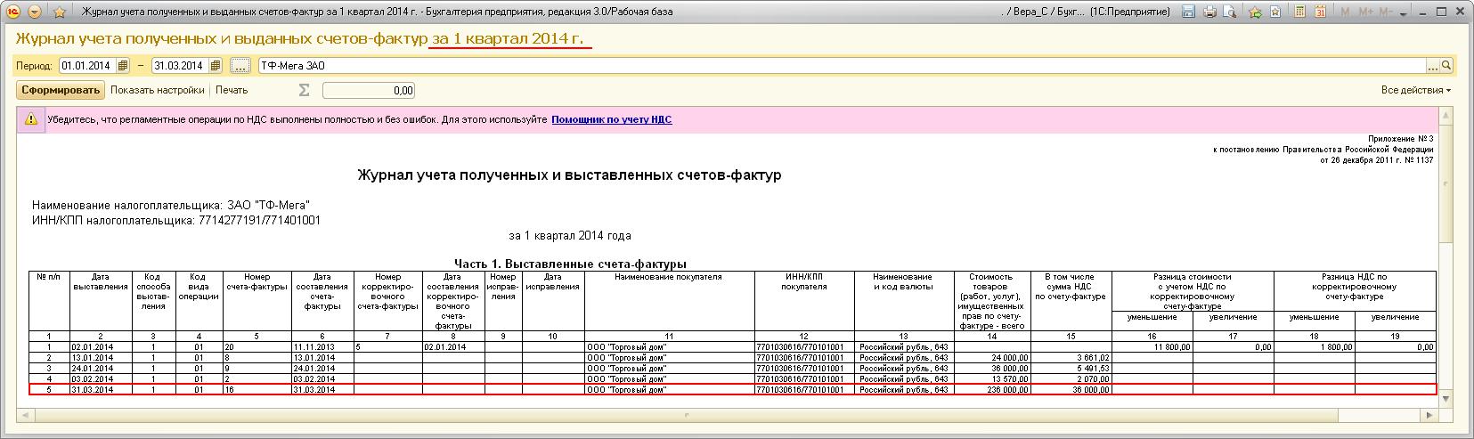Click heading Часть 1. Выставленные счета-фактуры
1474x439 pixels.
pyautogui.click(x=570, y=264)
